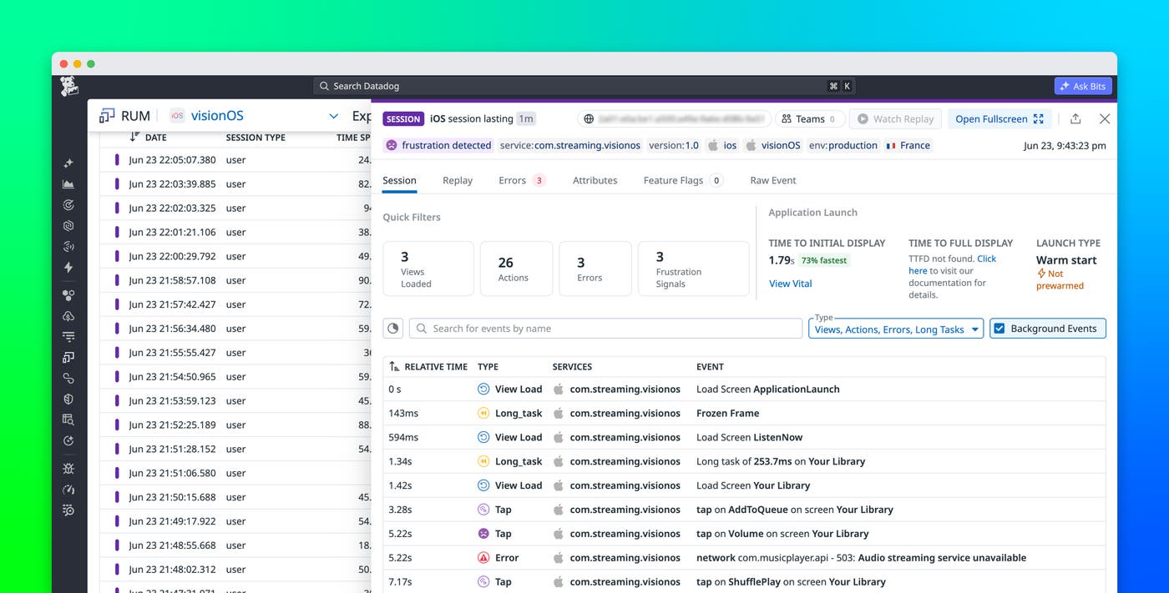Sort events by RELATIVE TIME column

point(428,366)
